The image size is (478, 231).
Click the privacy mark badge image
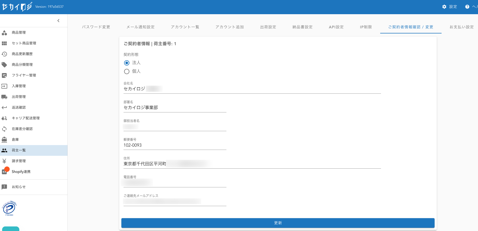pos(9,208)
